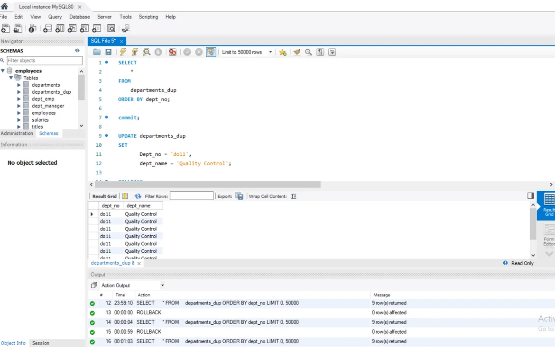
Task: Toggle Wrap Cell Content
Action: point(294,196)
